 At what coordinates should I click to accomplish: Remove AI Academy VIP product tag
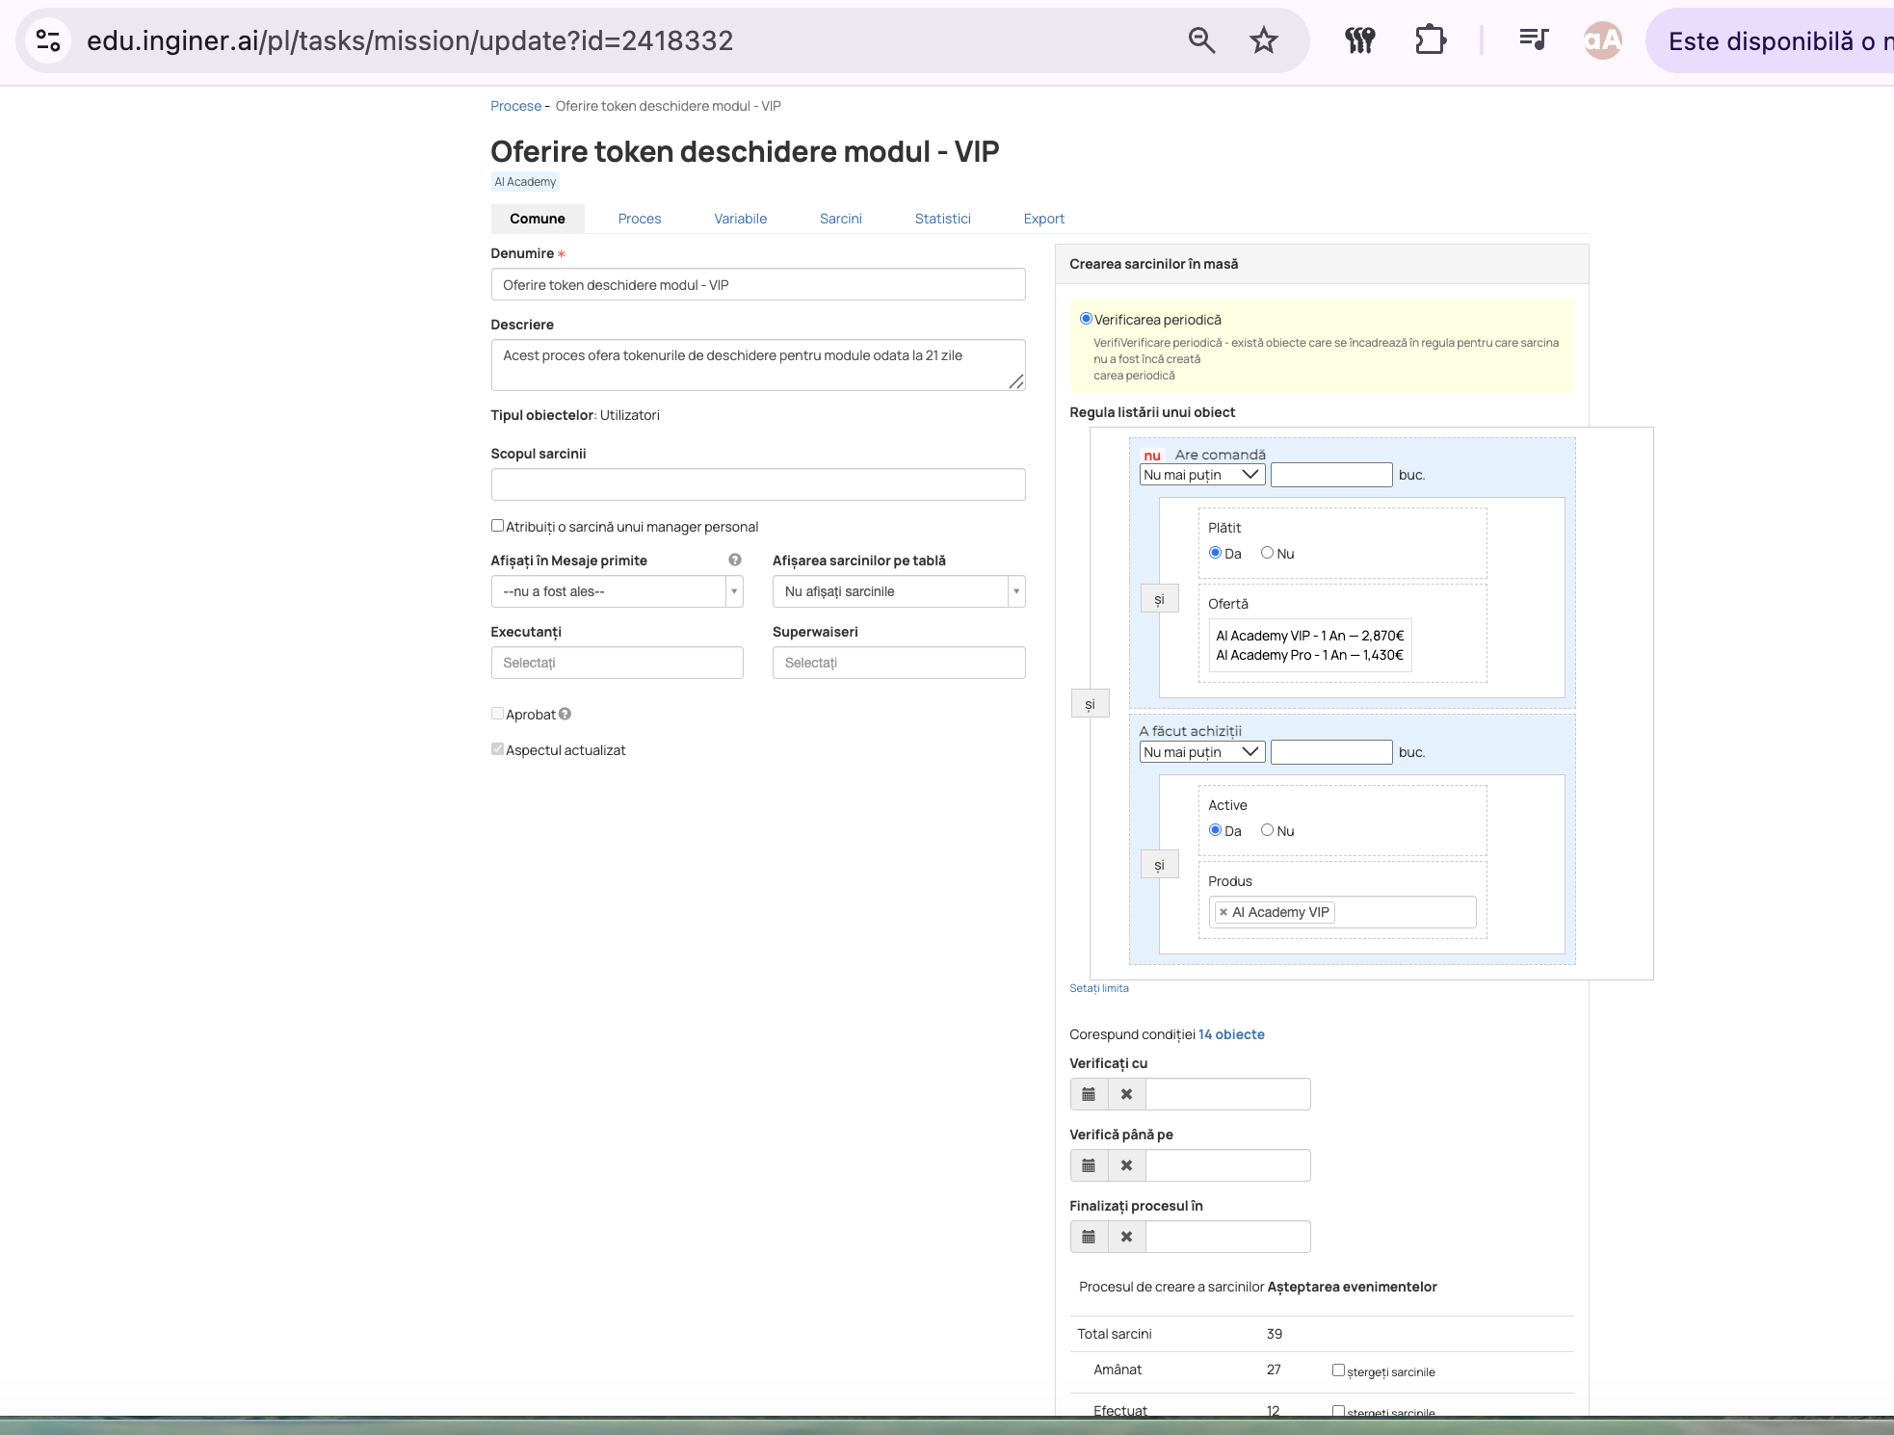tap(1223, 912)
